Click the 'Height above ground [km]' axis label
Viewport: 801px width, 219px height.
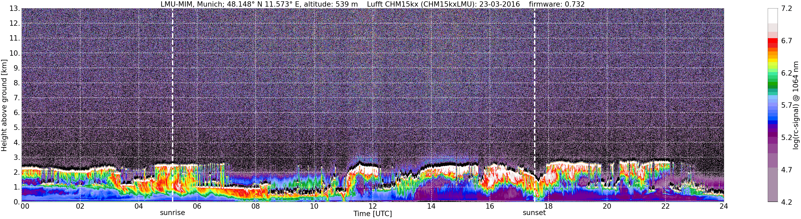pyautogui.click(x=4, y=105)
